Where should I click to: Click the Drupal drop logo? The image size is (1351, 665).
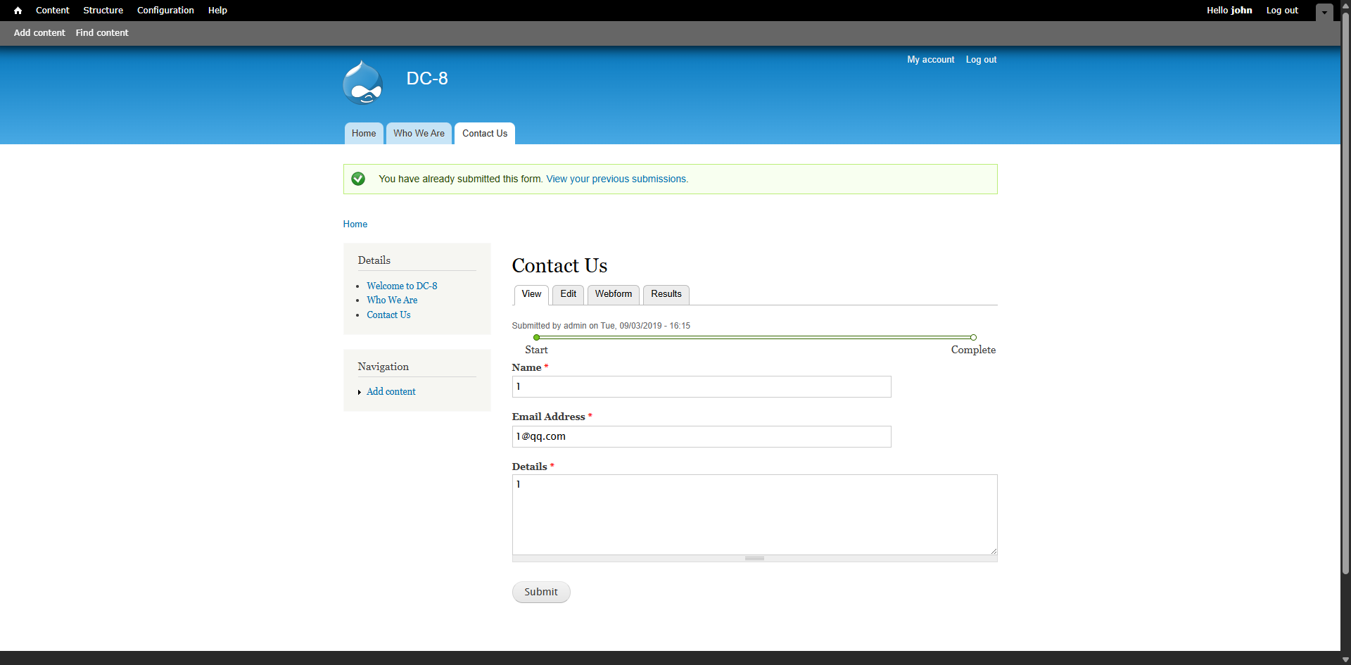[362, 83]
